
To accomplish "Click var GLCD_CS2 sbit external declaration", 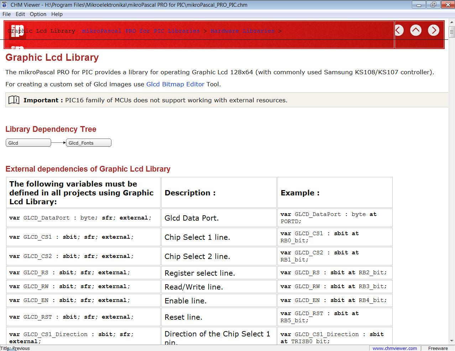I will click(83, 256).
